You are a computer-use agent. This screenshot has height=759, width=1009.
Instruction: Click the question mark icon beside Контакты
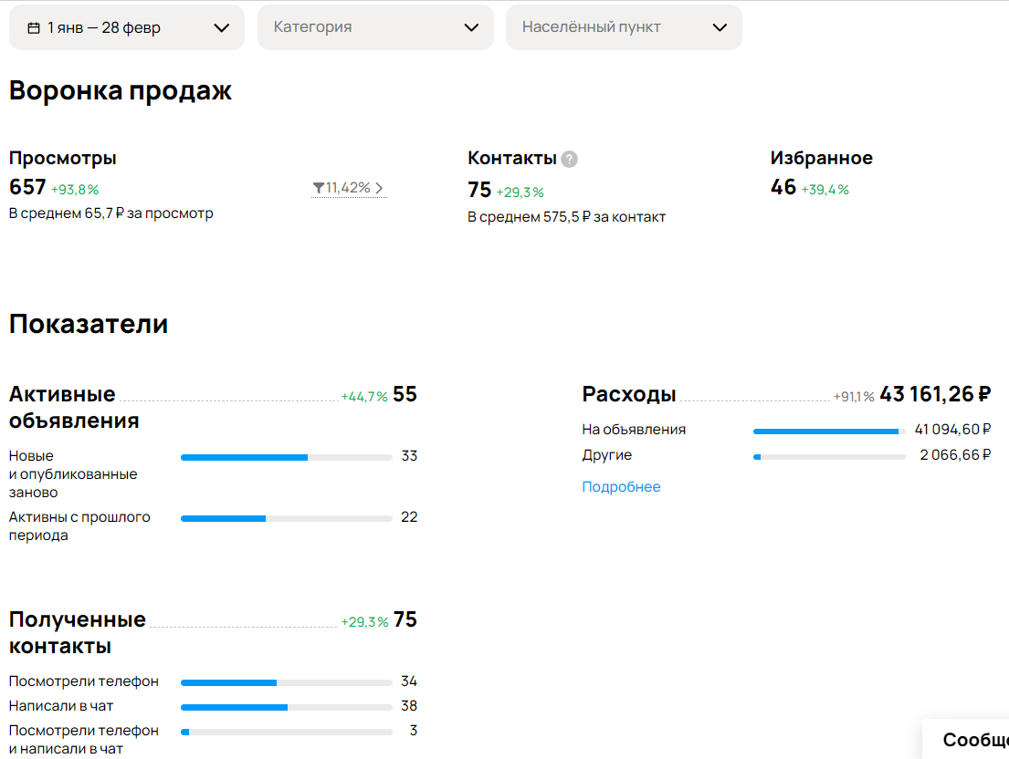click(569, 159)
